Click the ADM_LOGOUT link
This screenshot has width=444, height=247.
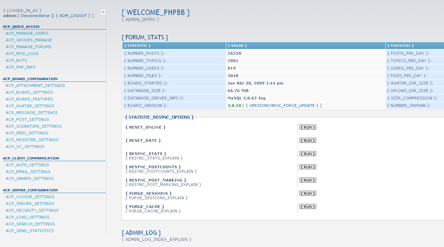(73, 16)
